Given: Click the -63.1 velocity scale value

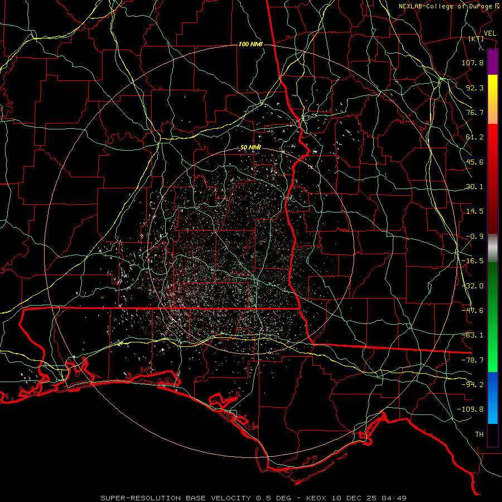Looking at the screenshot, I should click(x=472, y=335).
